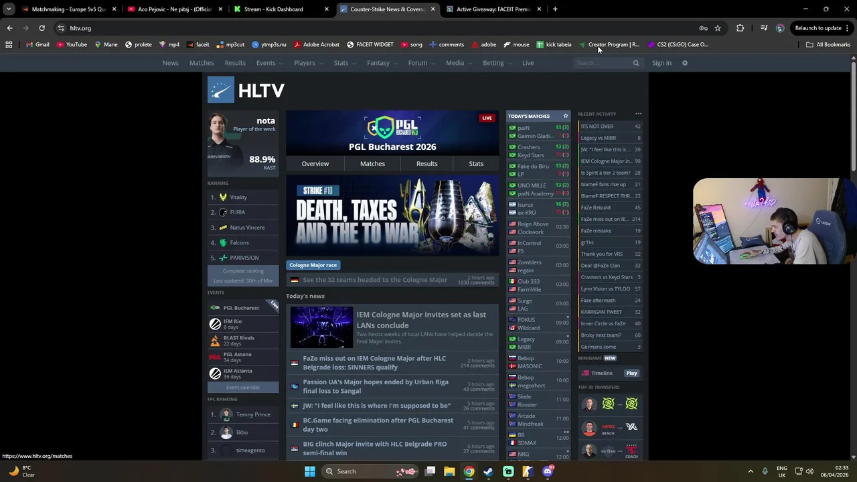Bookmark this page with the star icon
The width and height of the screenshot is (857, 482).
(x=718, y=28)
